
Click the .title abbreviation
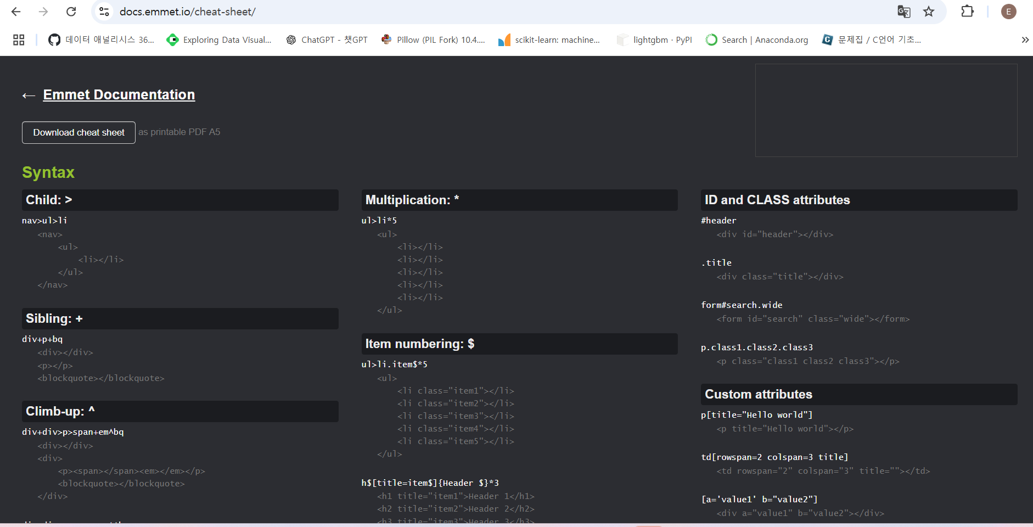716,263
